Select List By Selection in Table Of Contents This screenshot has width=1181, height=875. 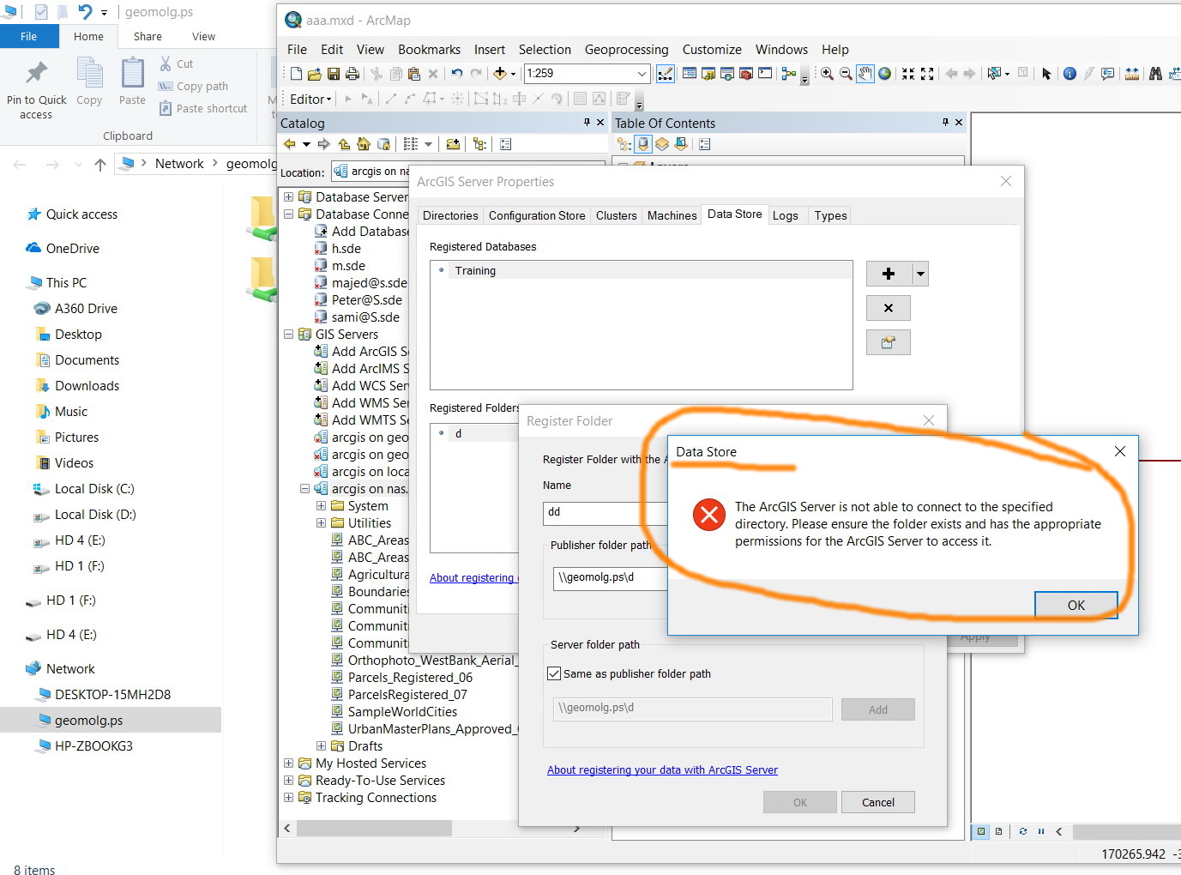coord(681,144)
